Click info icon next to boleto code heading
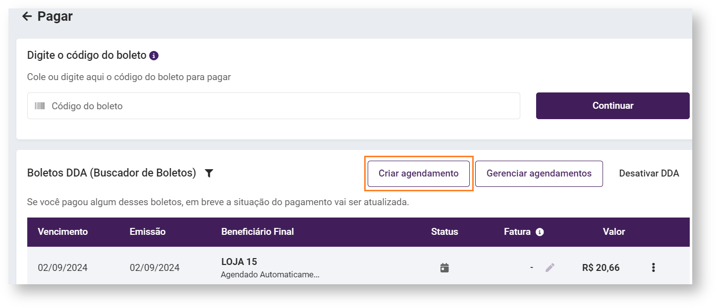This screenshot has height=308, width=716. 154,55
